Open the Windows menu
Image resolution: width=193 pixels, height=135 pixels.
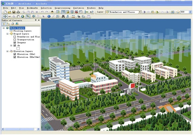(x=91, y=8)
